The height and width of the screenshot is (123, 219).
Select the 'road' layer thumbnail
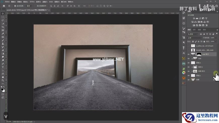[195, 58]
